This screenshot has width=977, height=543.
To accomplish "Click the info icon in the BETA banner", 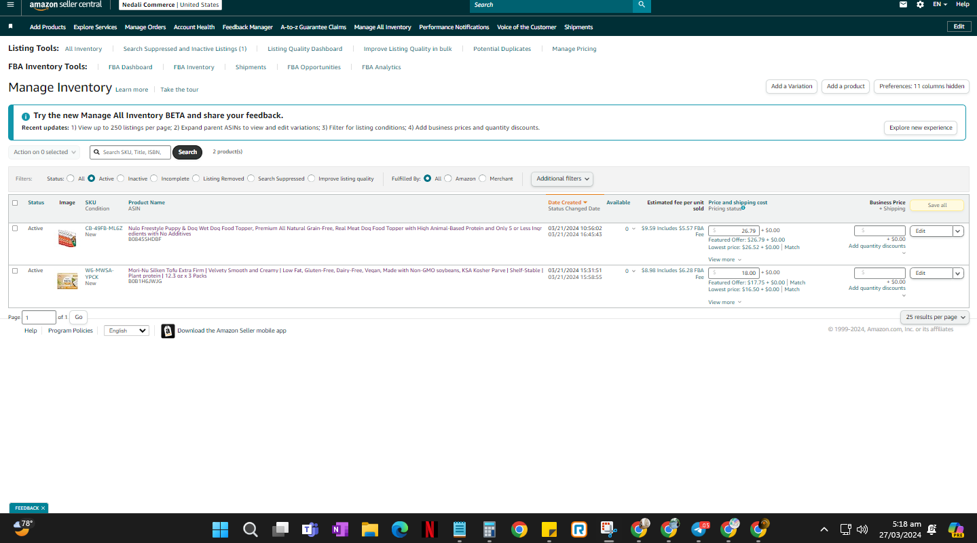I will [26, 116].
